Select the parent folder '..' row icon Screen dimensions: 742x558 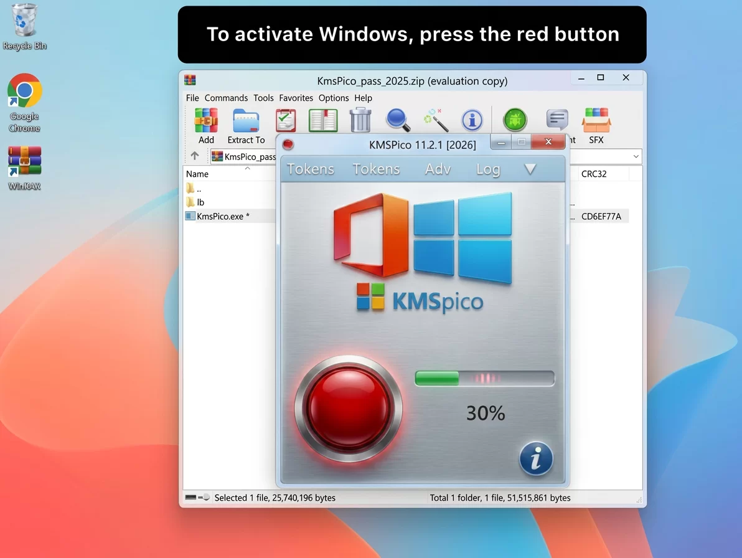190,188
